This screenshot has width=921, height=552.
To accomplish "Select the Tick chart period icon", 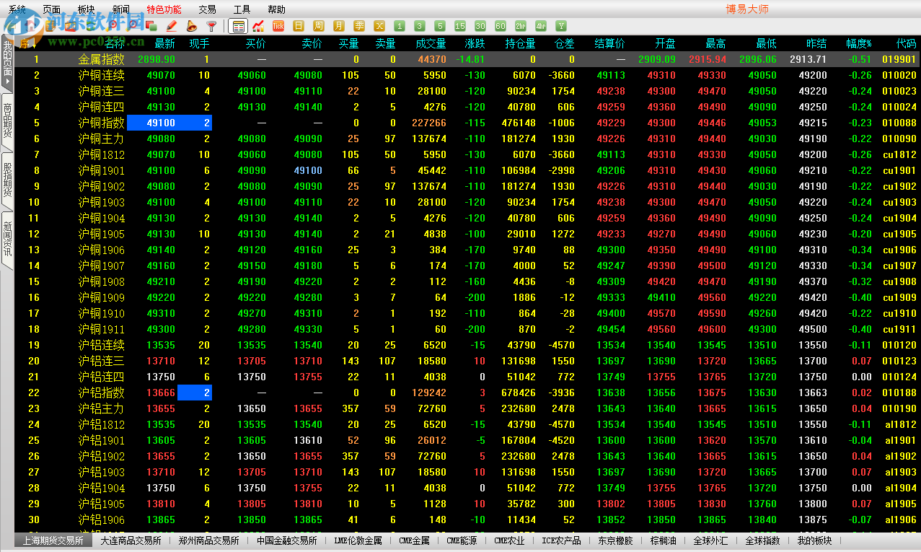I will click(278, 26).
